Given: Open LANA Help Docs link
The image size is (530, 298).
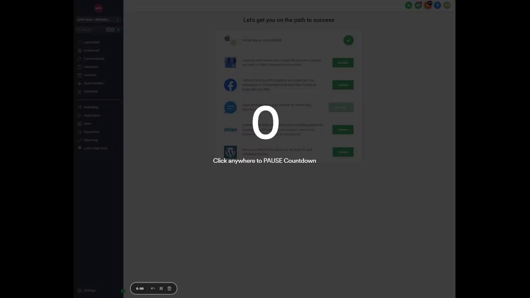Looking at the screenshot, I should click(x=95, y=148).
